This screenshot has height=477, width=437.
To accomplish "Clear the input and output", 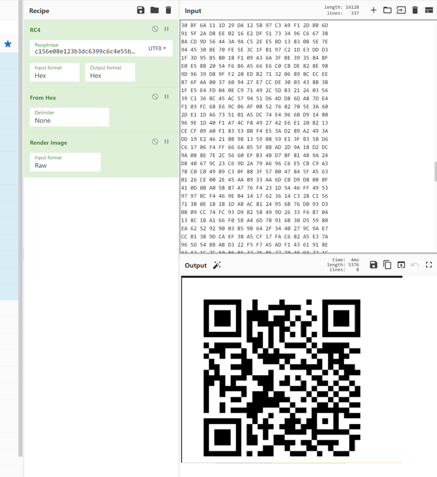I will coord(415,11).
